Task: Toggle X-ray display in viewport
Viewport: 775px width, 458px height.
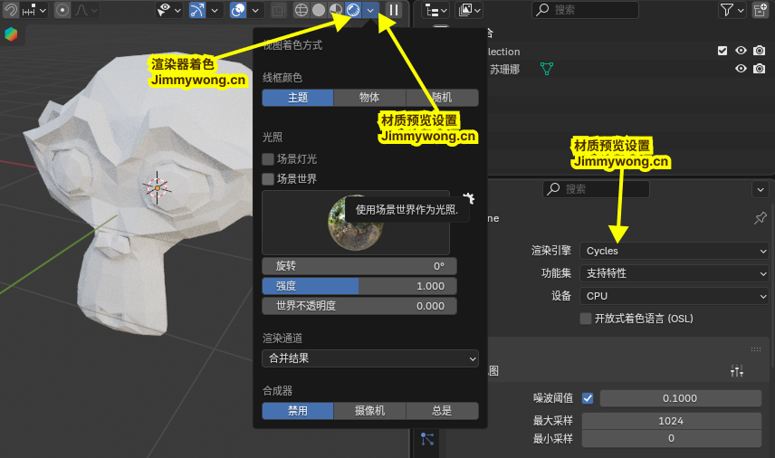Action: [x=279, y=10]
